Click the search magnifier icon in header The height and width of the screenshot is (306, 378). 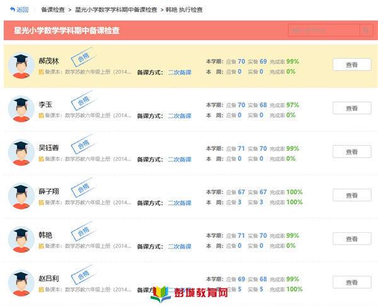point(366,31)
